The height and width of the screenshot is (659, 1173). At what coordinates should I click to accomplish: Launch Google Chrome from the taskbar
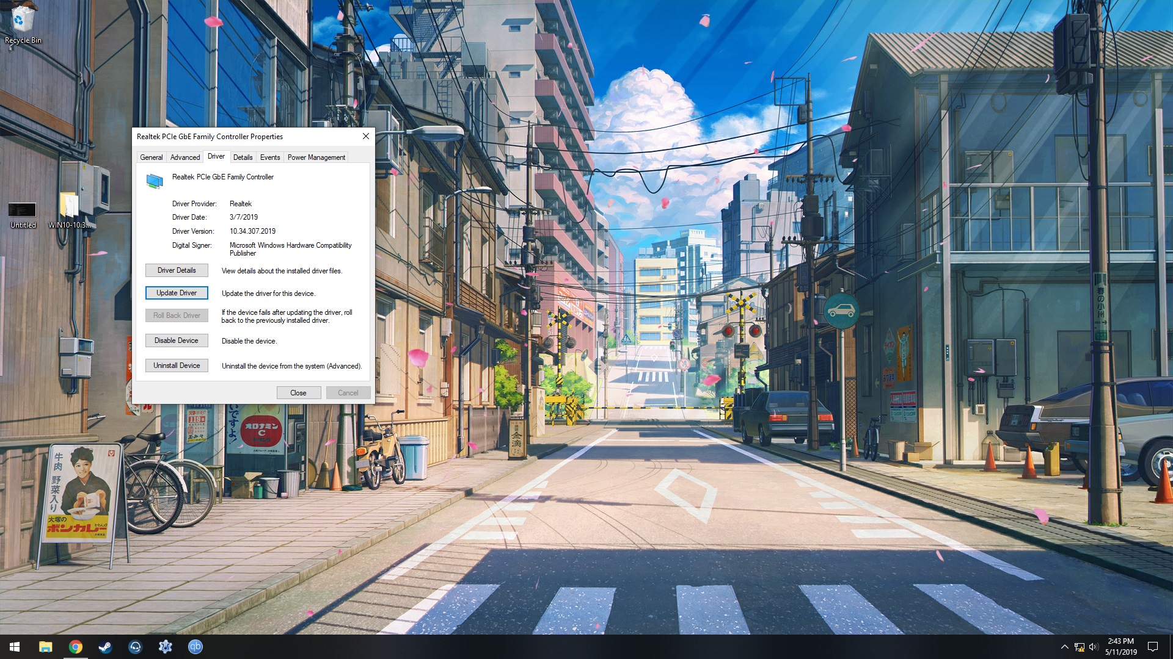click(x=76, y=647)
